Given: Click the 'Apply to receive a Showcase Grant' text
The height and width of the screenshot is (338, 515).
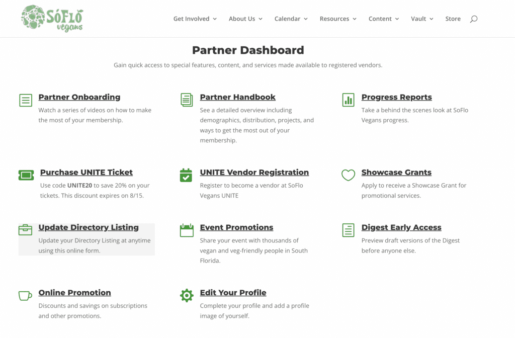Looking at the screenshot, I should point(414,190).
